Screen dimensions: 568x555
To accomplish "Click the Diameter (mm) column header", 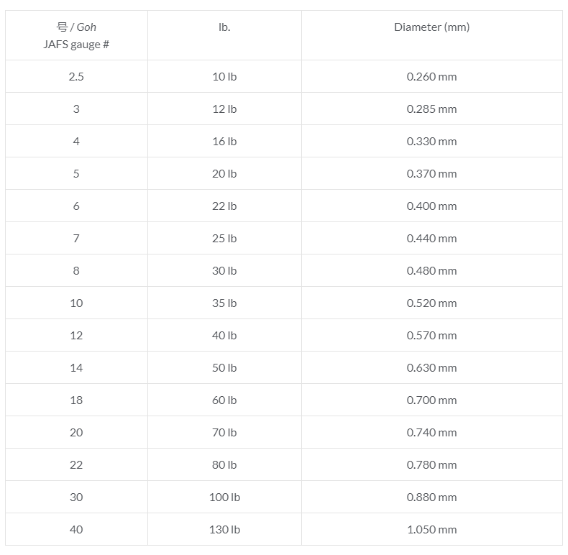I will point(431,27).
